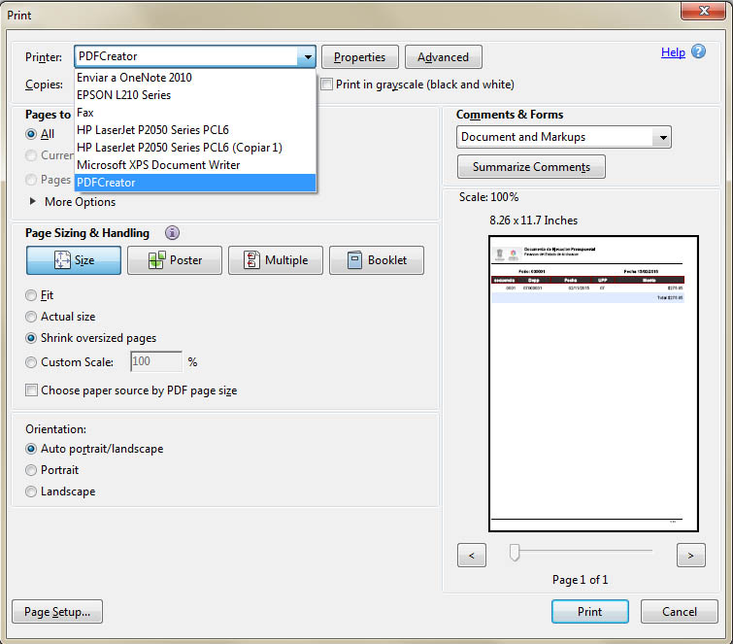Go to previous preview page arrow
Viewport: 733px width, 644px height.
[472, 556]
